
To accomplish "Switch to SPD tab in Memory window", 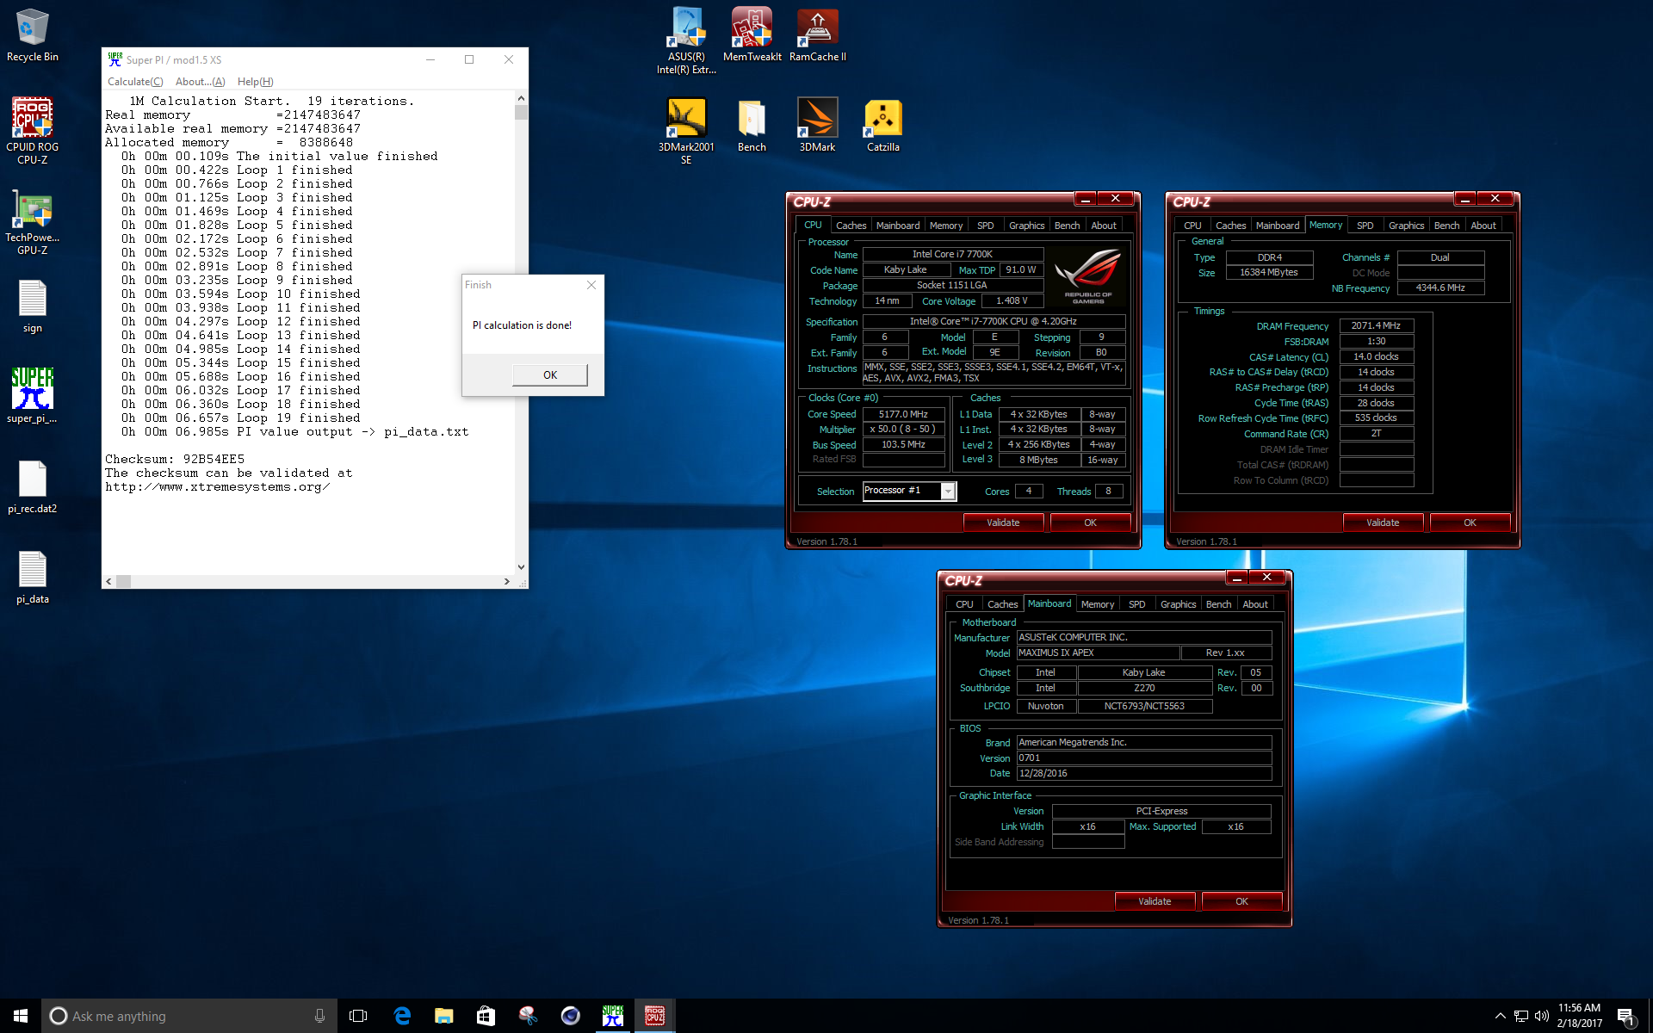I will (x=1365, y=226).
